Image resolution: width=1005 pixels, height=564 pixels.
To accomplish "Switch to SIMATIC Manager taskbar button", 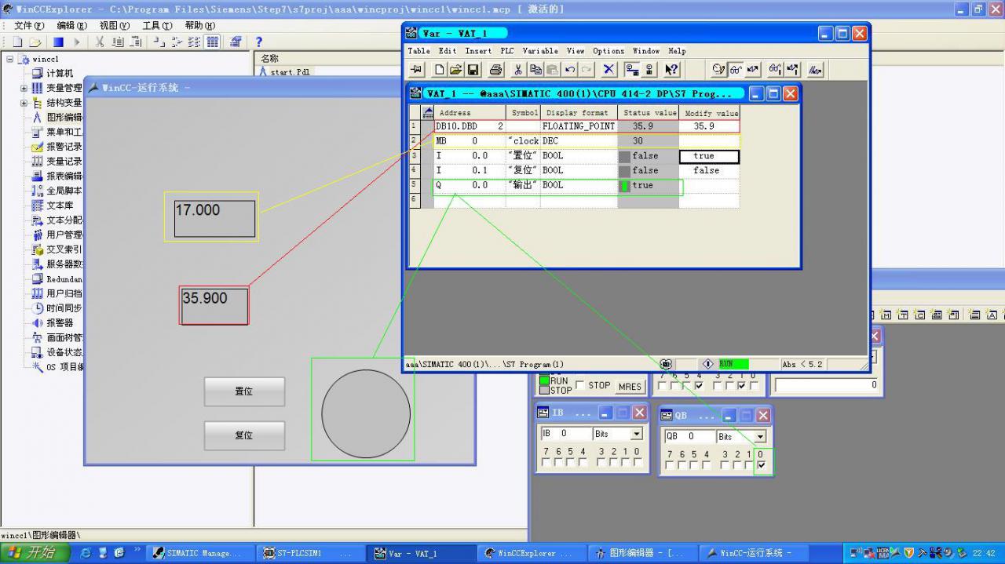I will click(200, 553).
